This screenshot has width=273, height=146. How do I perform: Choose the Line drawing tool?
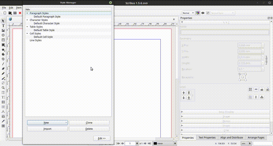(3, 64)
